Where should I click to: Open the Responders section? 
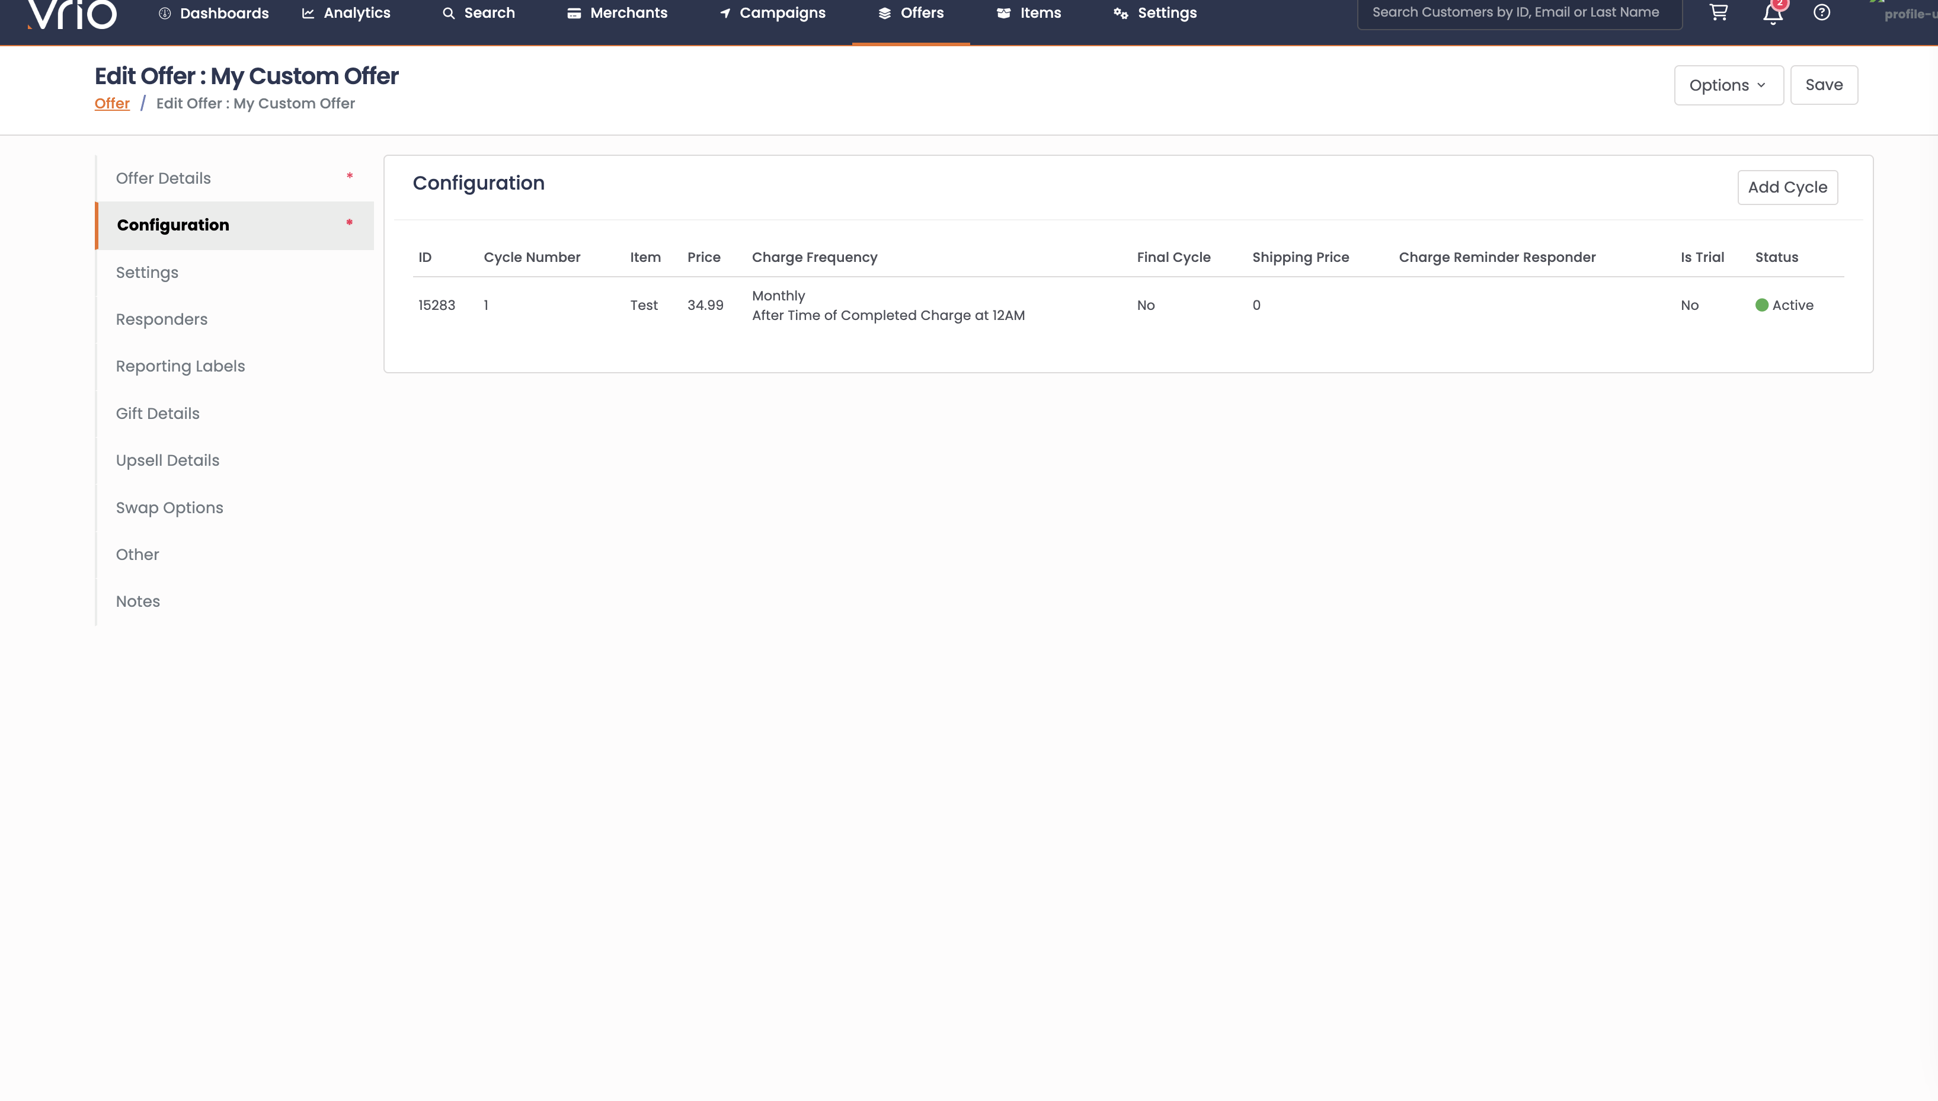click(235, 319)
